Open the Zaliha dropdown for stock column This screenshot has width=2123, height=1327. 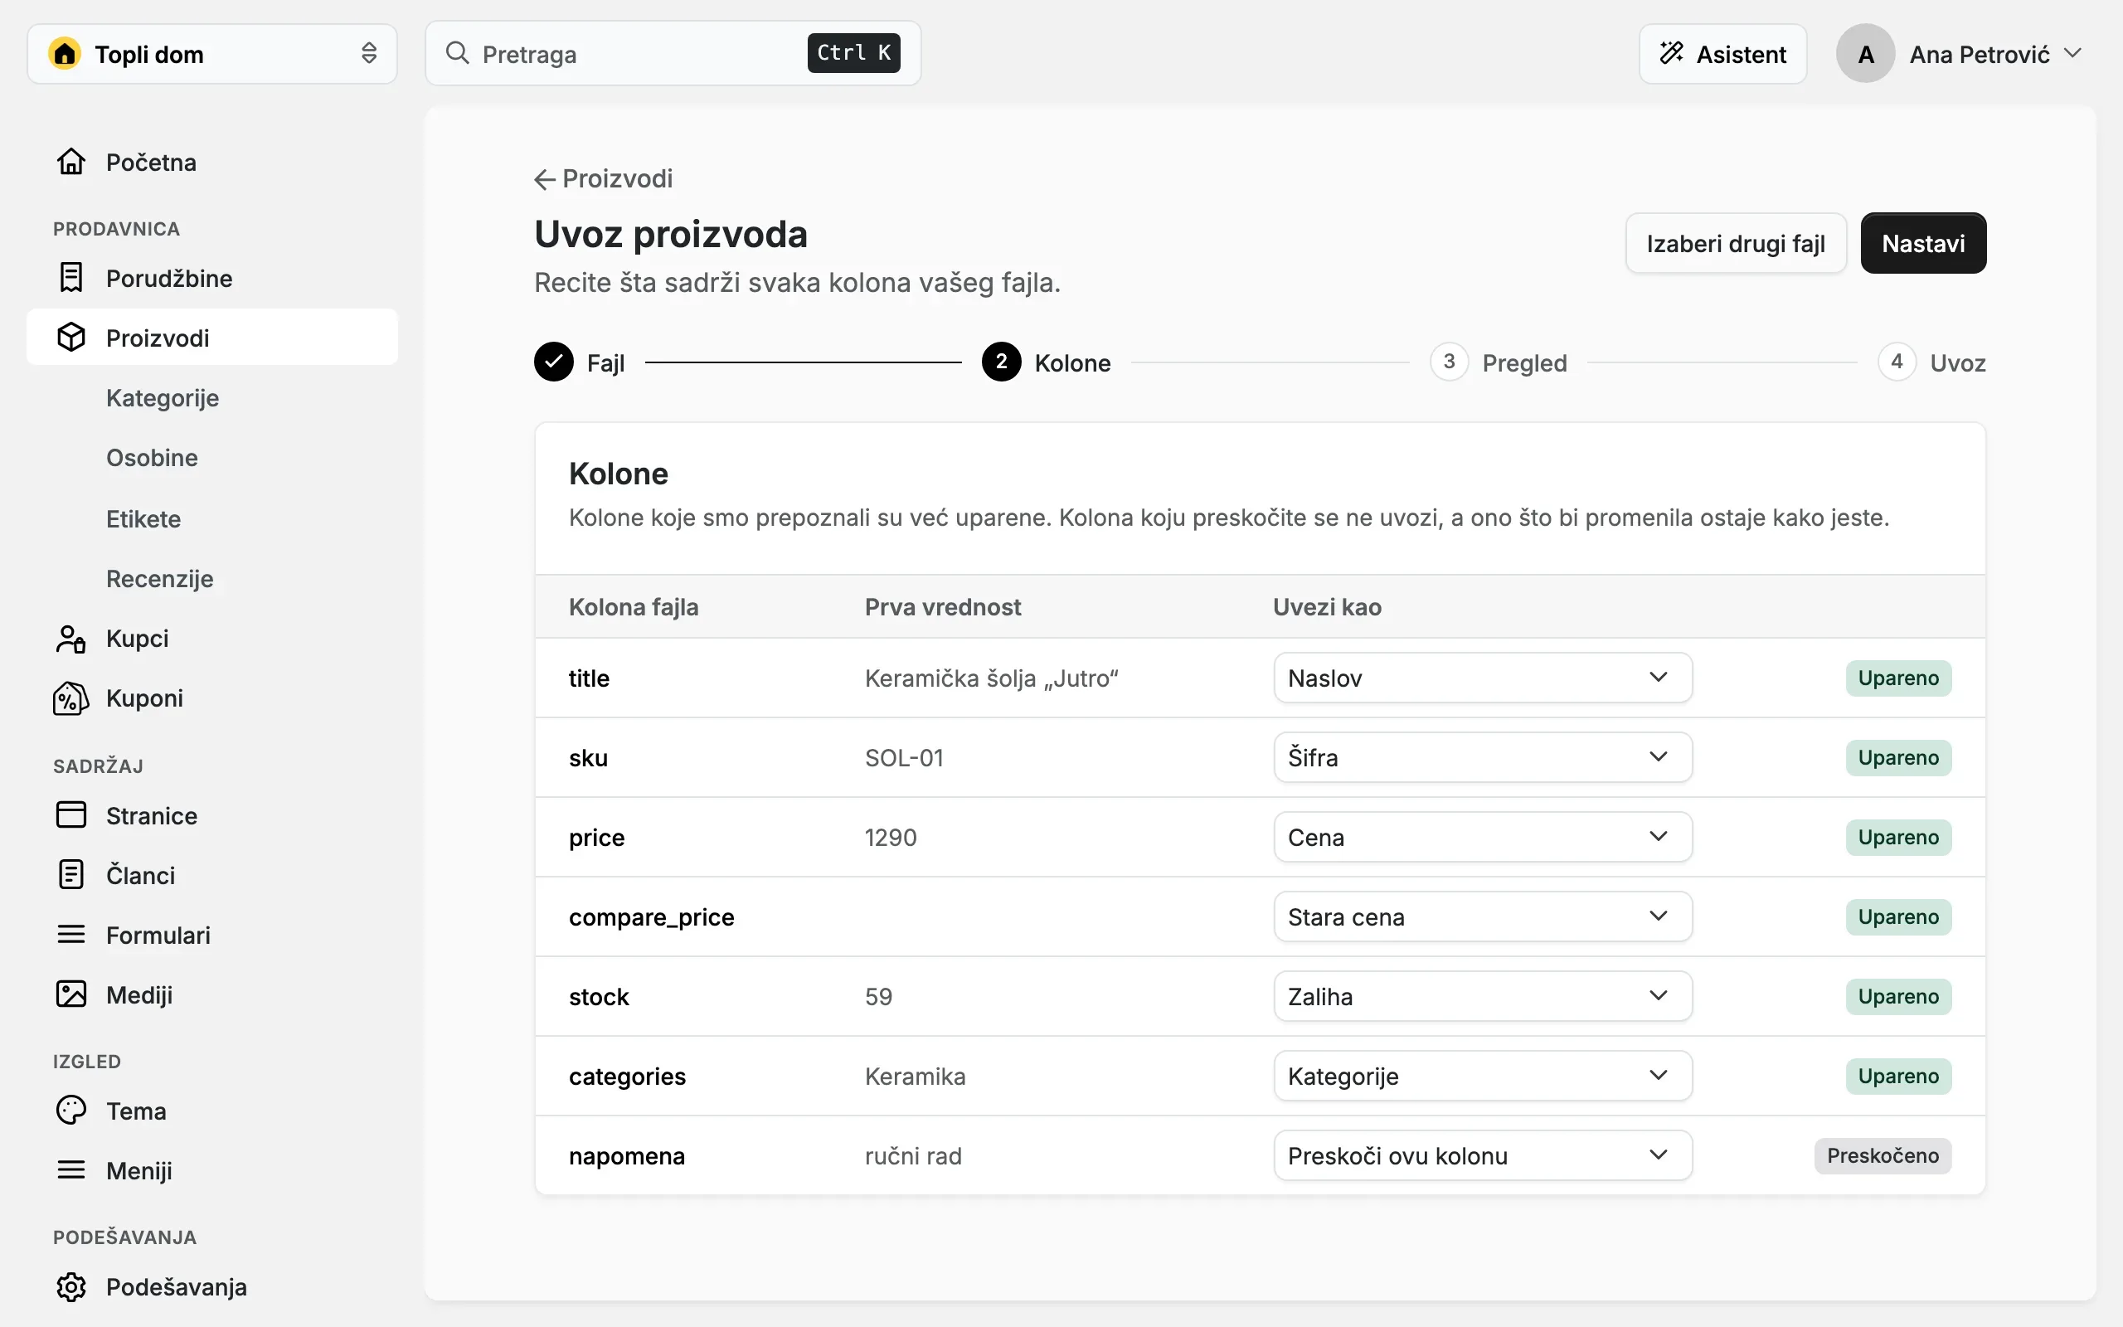[1483, 996]
